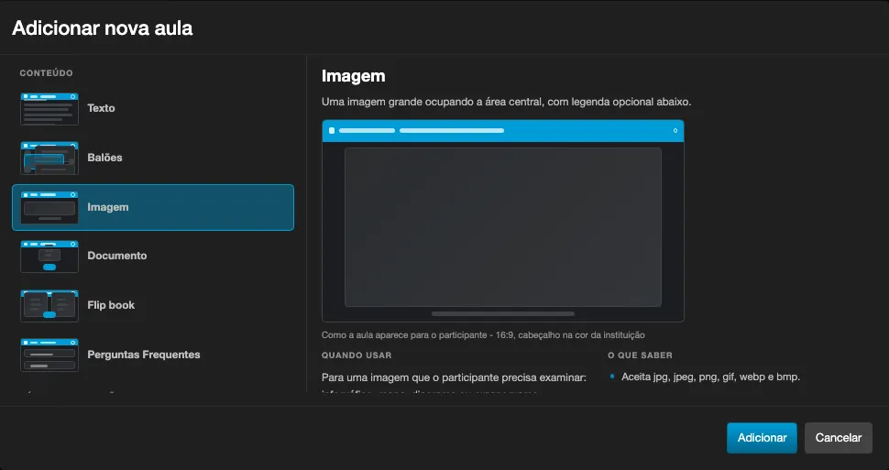Choose the Perguntas Frequentes lesson type label

pos(144,355)
